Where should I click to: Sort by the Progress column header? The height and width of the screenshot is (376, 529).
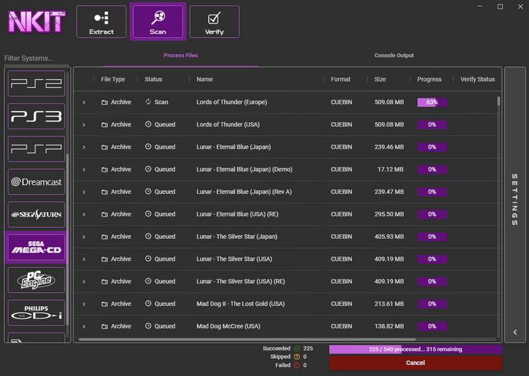[429, 79]
